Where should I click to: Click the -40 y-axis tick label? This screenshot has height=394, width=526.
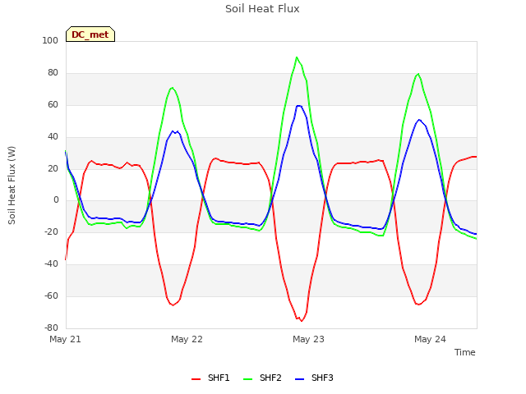click(x=51, y=264)
